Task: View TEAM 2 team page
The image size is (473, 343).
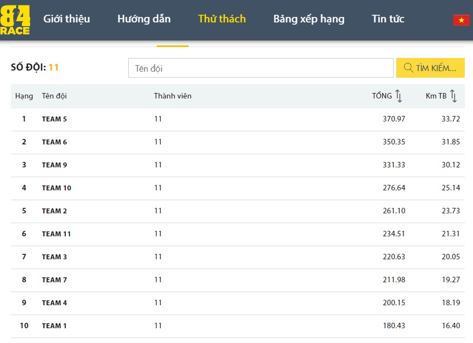Action: (x=54, y=211)
